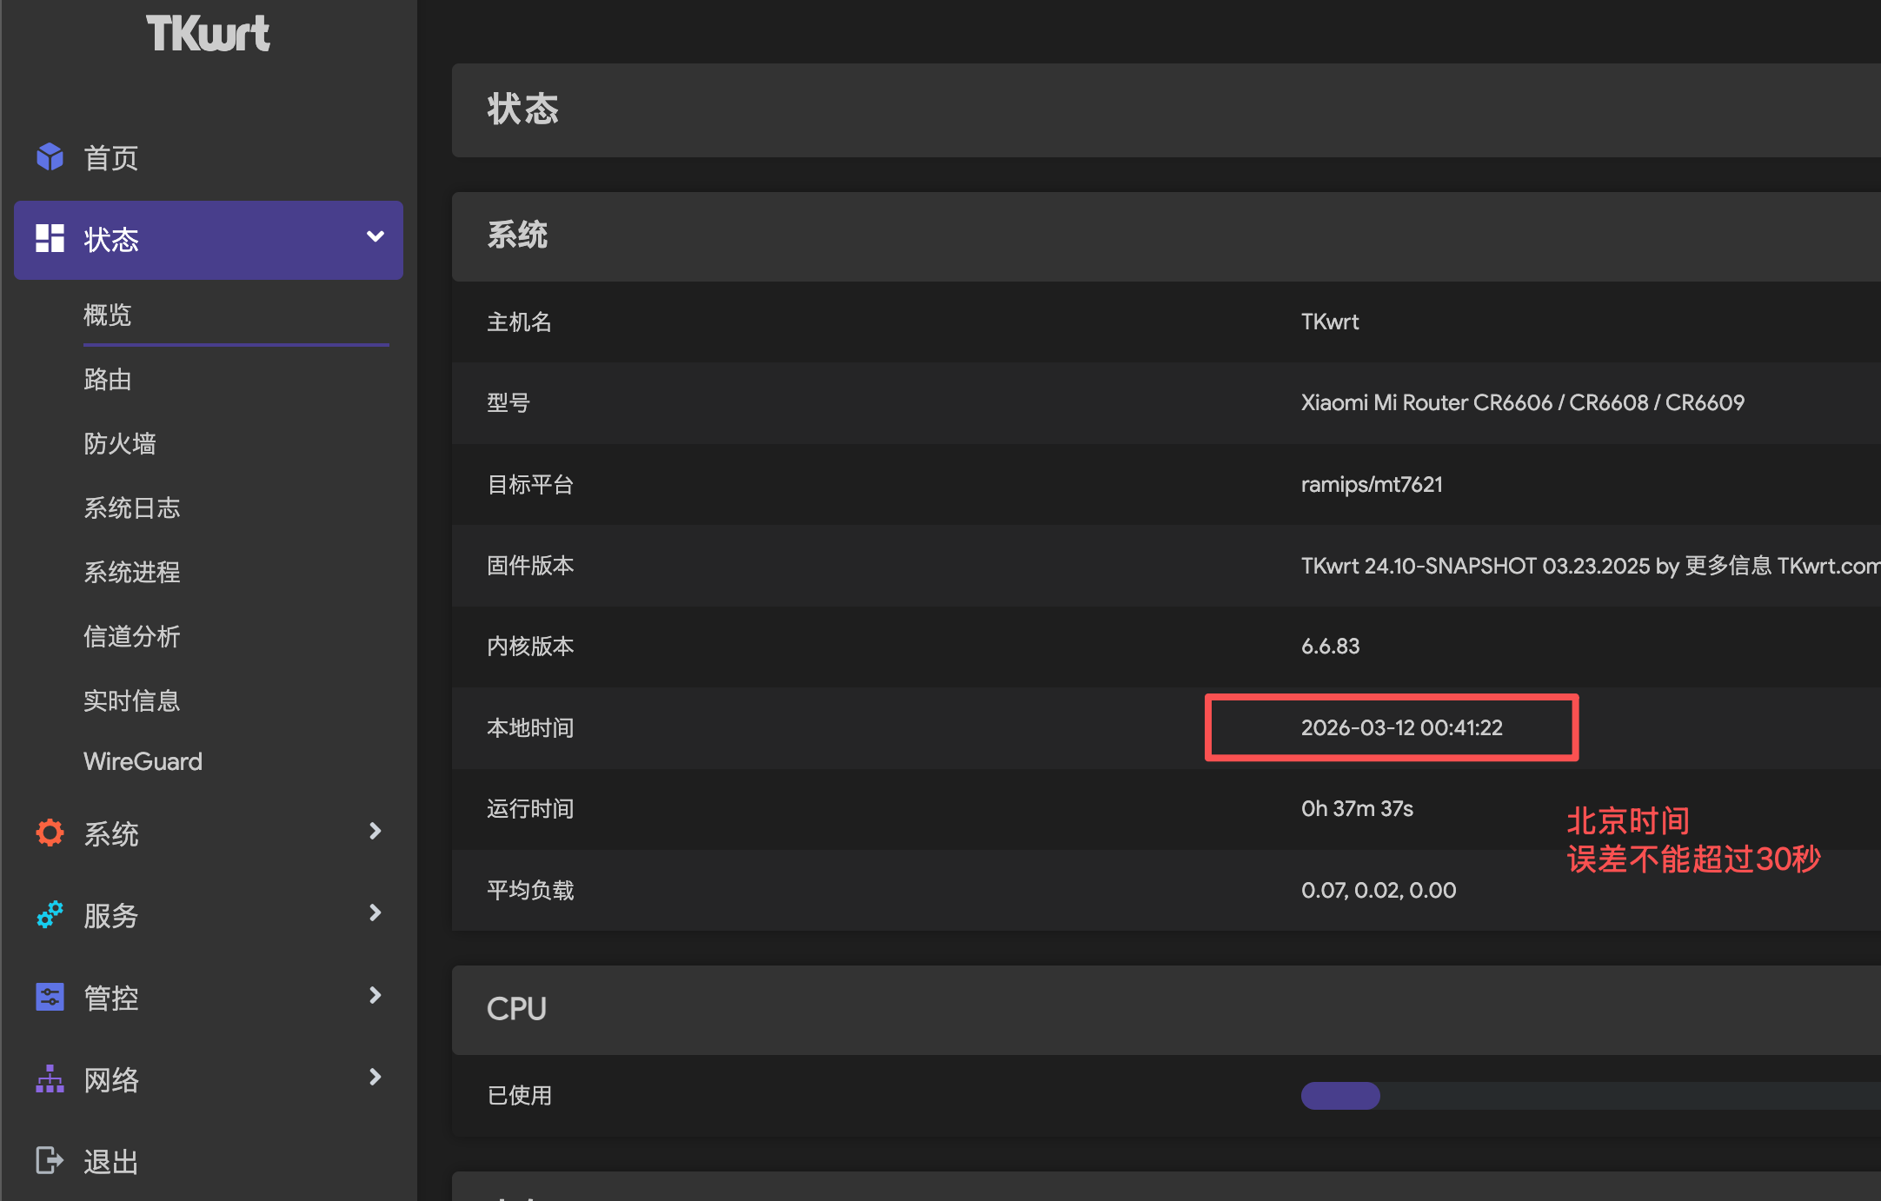The image size is (1881, 1201).
Task: Select the 概览 overview entry
Action: [x=107, y=315]
